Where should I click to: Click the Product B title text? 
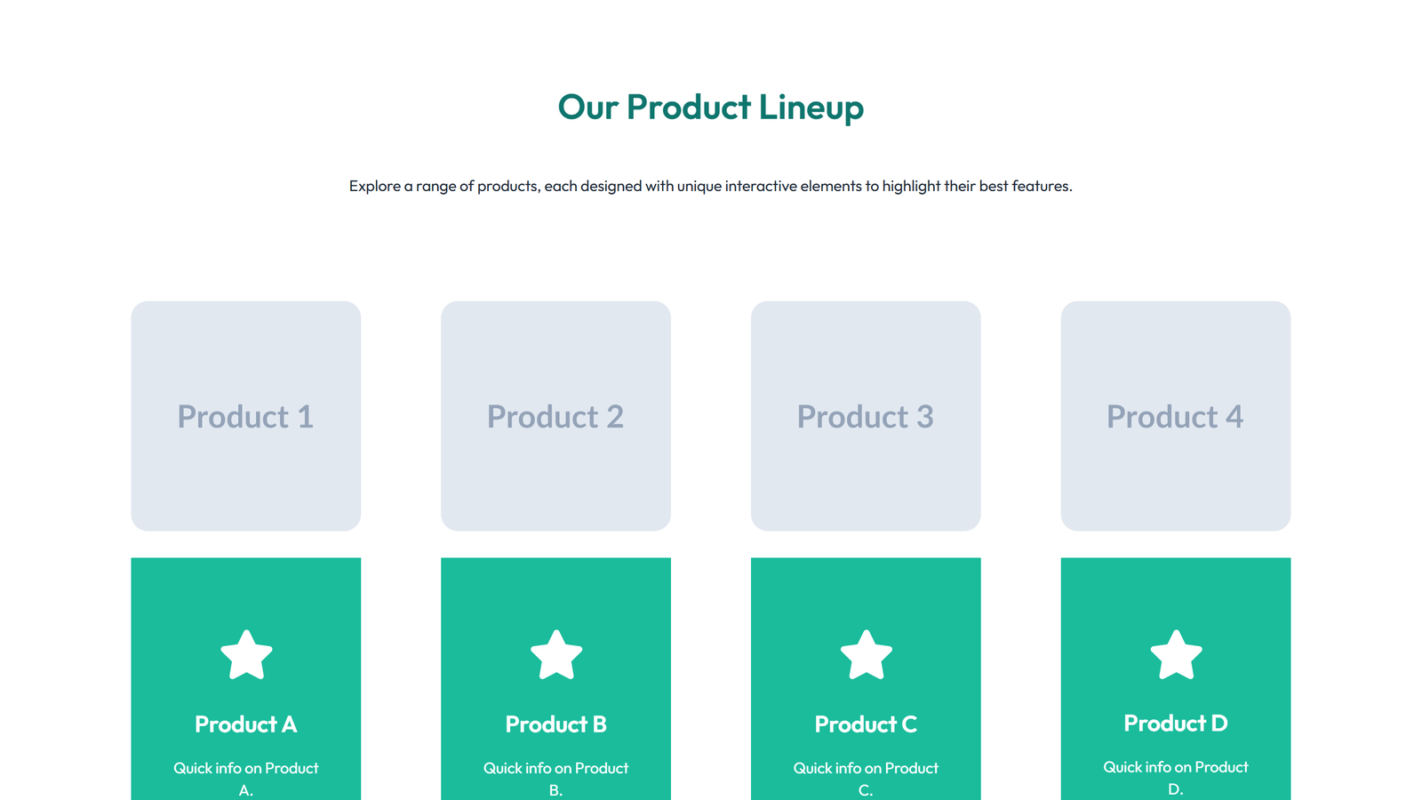point(556,724)
